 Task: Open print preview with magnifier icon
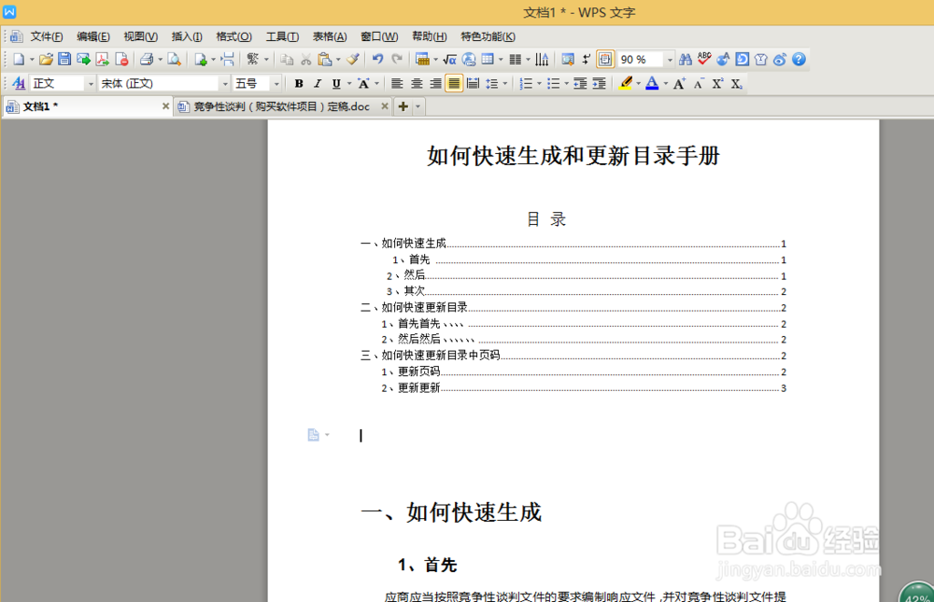tap(174, 59)
